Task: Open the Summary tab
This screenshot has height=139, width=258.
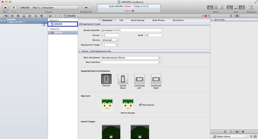Action: click(x=107, y=20)
